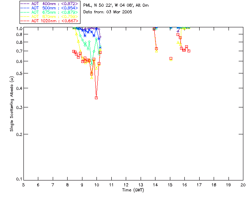This screenshot has width=250, height=200.
Task: Click the y-axis tick label 1.0
Action: [19, 29]
